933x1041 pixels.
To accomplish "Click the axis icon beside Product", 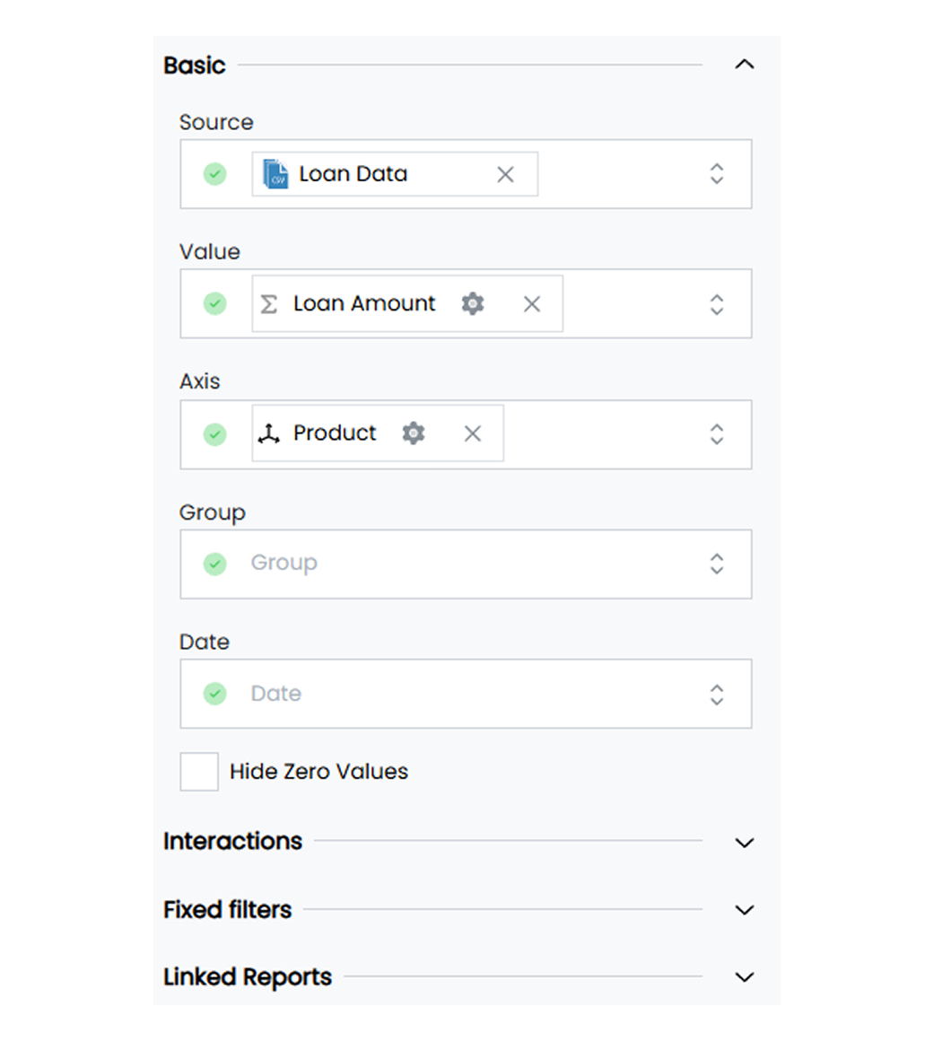I will point(269,433).
